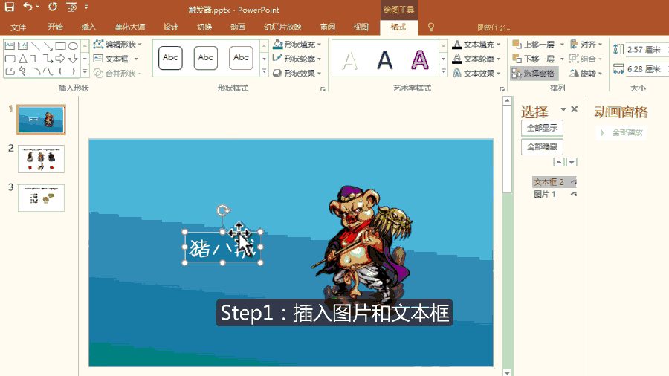Select the right block arrow shape
Viewport: 669px width, 376px height.
(x=60, y=59)
